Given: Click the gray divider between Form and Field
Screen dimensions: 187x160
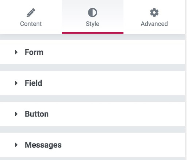Looking at the screenshot, I should coord(92,68).
